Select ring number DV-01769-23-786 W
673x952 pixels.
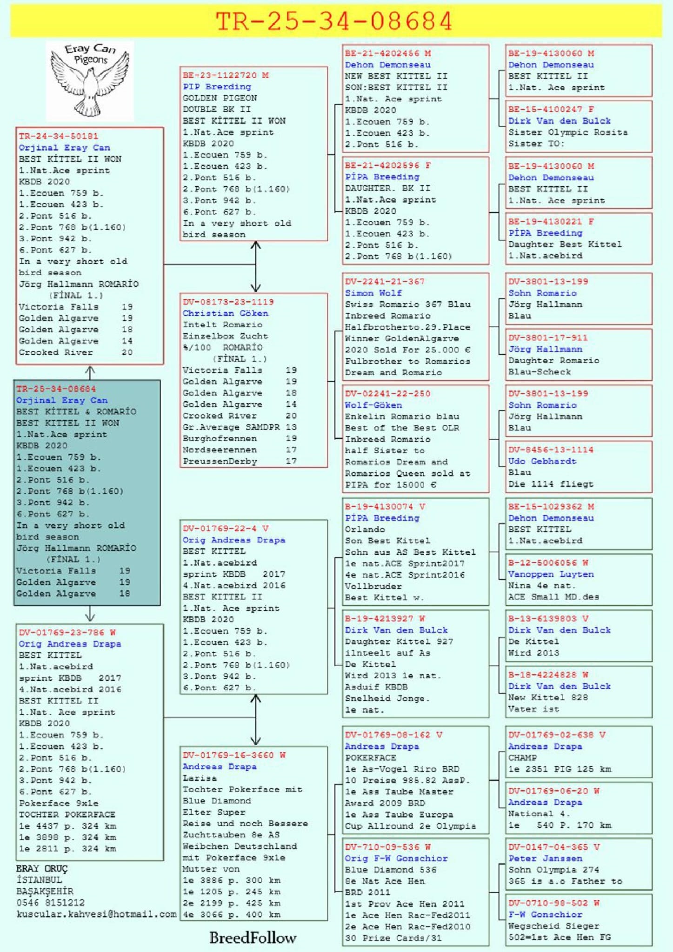(67, 632)
